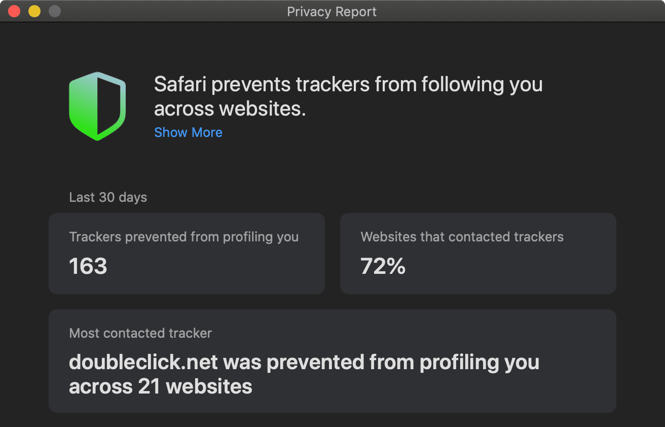
Task: Click the "Privacy Report" window title
Action: point(332,12)
